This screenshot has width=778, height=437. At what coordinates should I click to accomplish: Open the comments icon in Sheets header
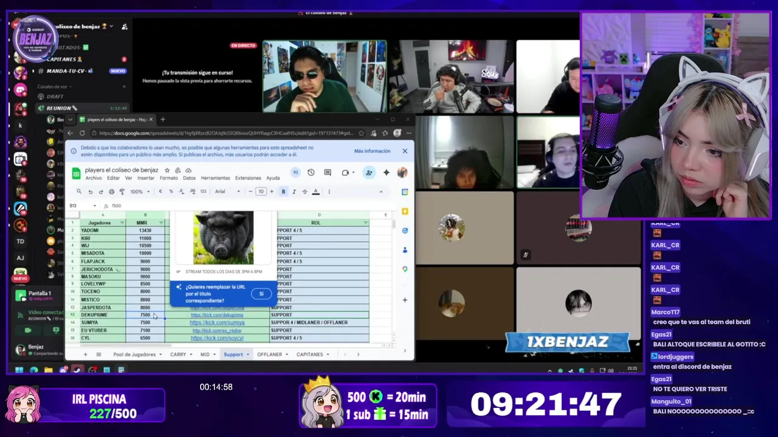pos(328,172)
